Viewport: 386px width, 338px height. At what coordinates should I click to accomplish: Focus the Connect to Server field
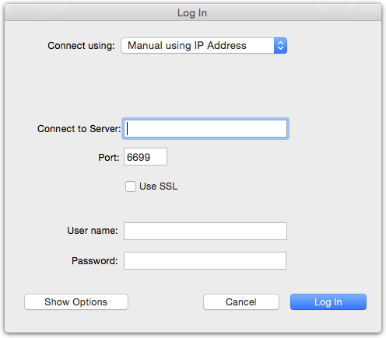click(205, 129)
